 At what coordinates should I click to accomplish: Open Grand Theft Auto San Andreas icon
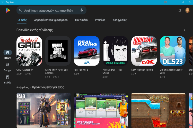click(58, 51)
